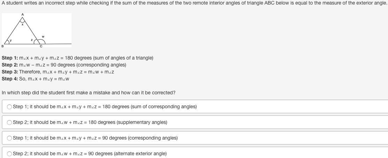Viewport: 388px width, 158px height.
Task: Select the 'sum of corresponding angles' Step 1 radio button
Action: [x=10, y=107]
